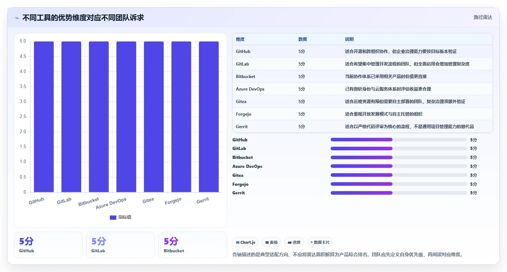The image size is (507, 272).
Task: Click the Bitbucket bar in the chart
Action: (99, 117)
